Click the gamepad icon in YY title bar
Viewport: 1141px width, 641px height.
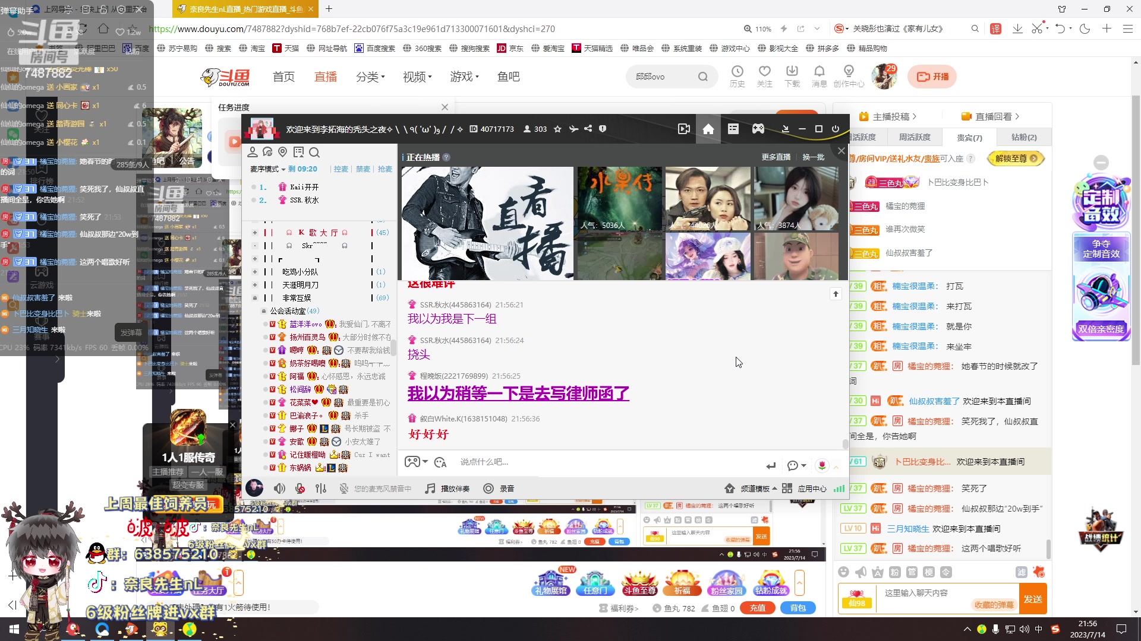758,129
